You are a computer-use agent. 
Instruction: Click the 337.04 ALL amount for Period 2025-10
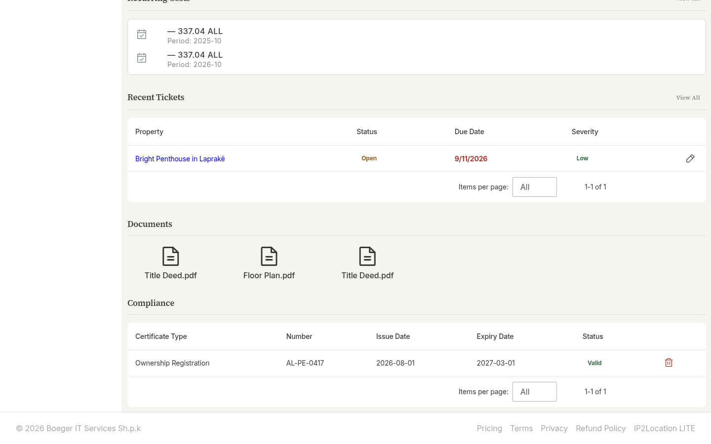pos(195,31)
